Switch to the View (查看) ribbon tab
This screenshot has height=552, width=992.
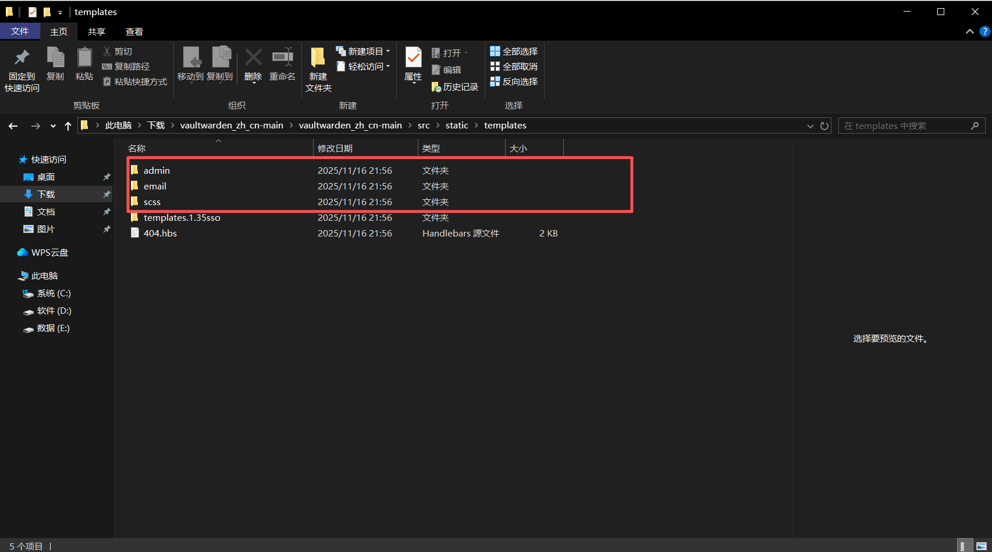134,32
